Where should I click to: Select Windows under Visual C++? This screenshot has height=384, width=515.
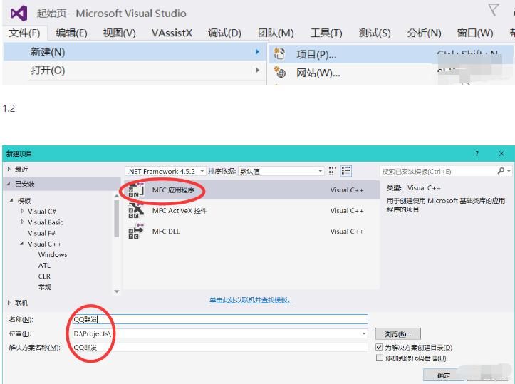(x=53, y=254)
